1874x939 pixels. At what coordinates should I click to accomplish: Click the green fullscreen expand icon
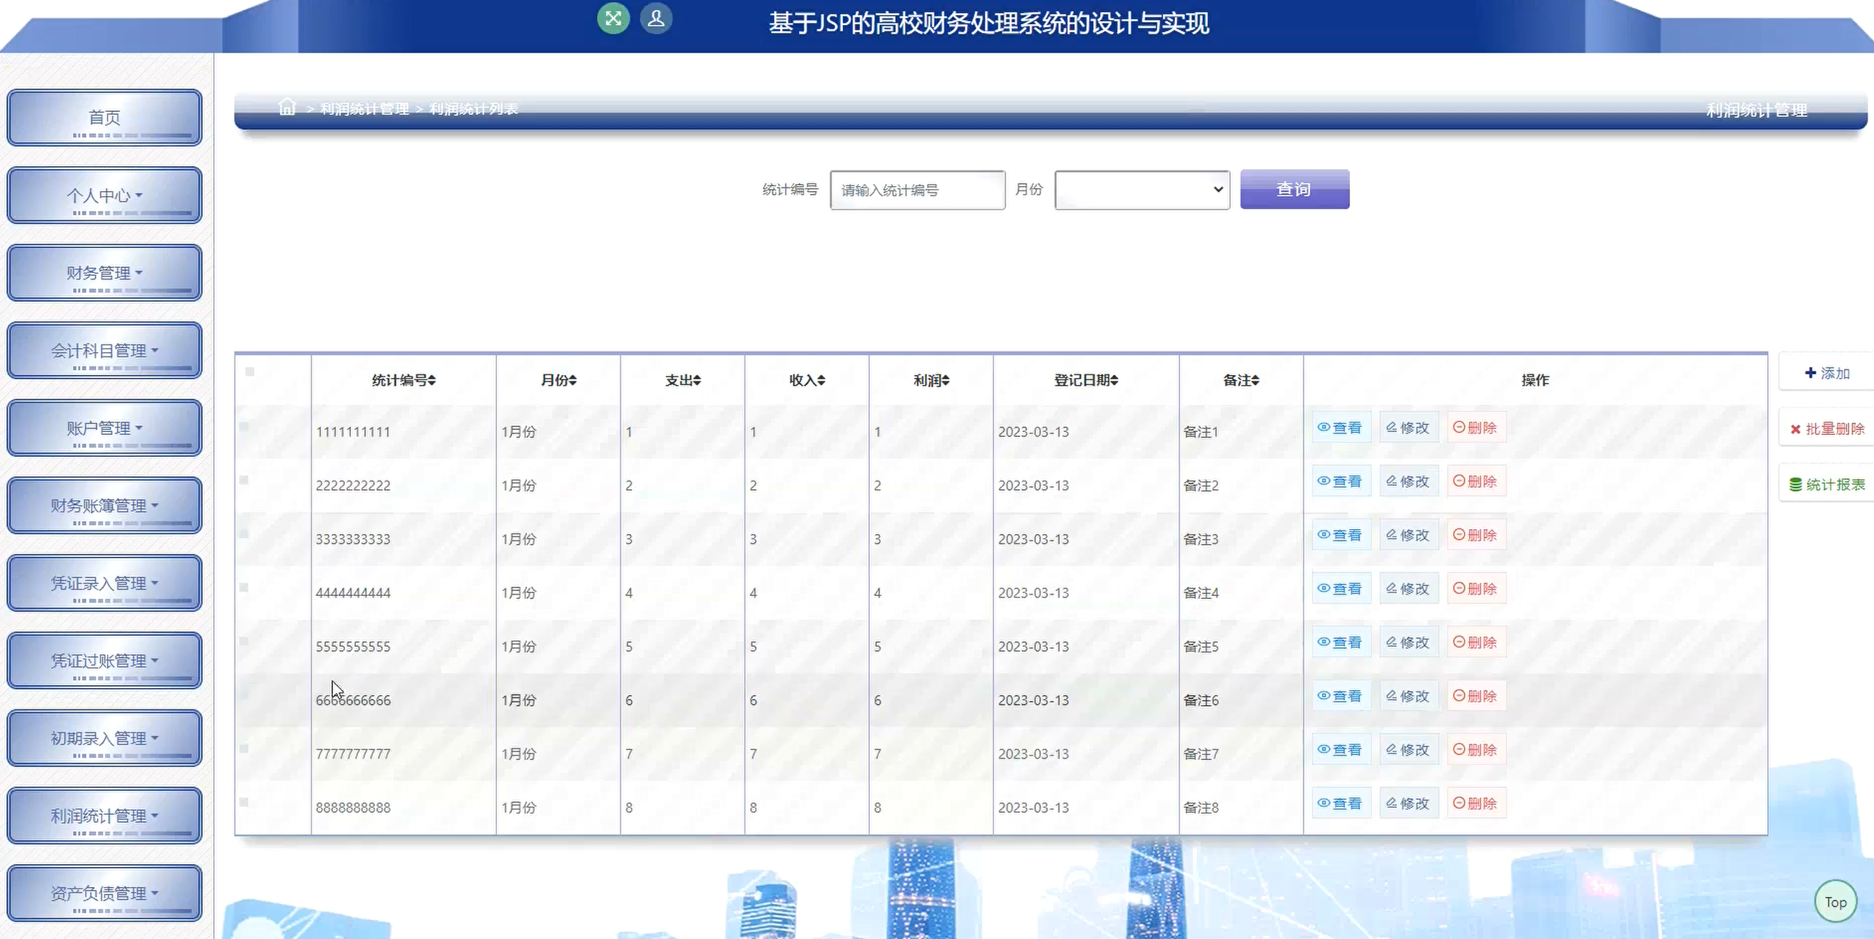tap(613, 19)
